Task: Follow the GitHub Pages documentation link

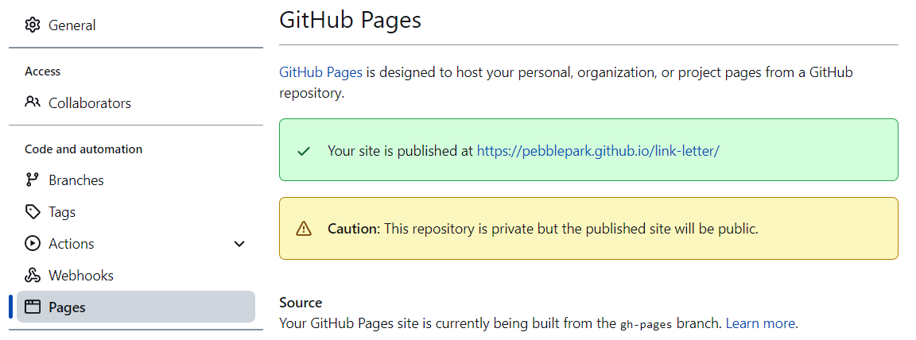Action: (x=320, y=73)
